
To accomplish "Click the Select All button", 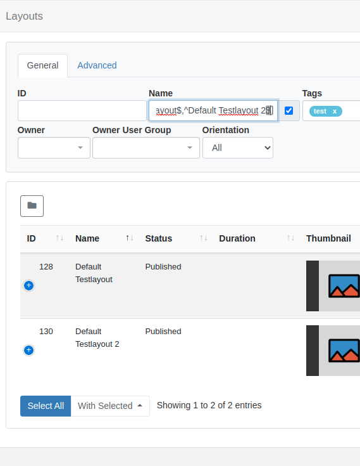I will click(x=46, y=406).
